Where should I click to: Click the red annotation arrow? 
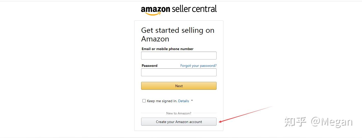pos(246,114)
